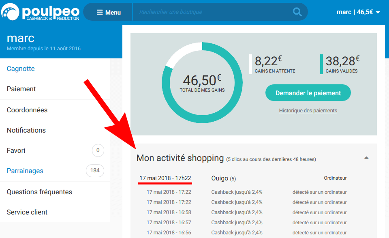Select the Parrainages sidebar link

coord(25,171)
